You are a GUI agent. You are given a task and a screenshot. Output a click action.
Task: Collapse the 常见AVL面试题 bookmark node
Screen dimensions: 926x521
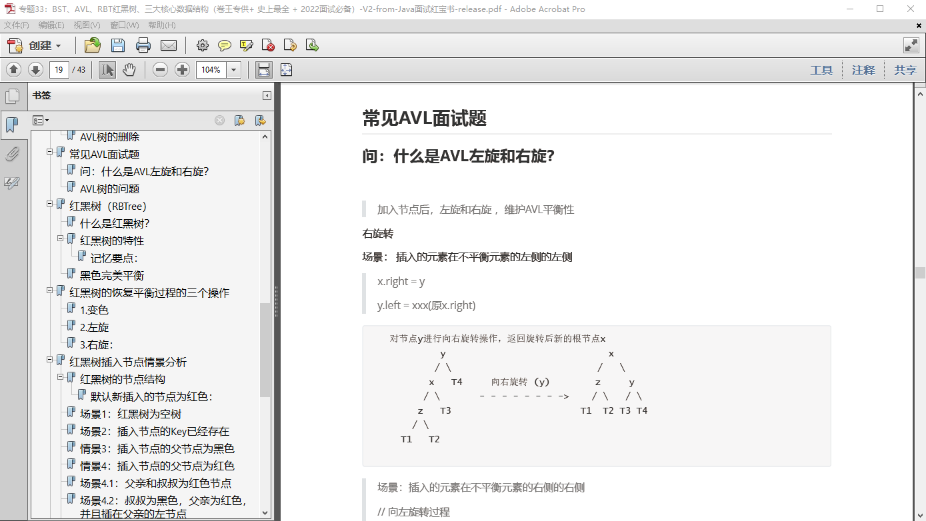(49, 152)
